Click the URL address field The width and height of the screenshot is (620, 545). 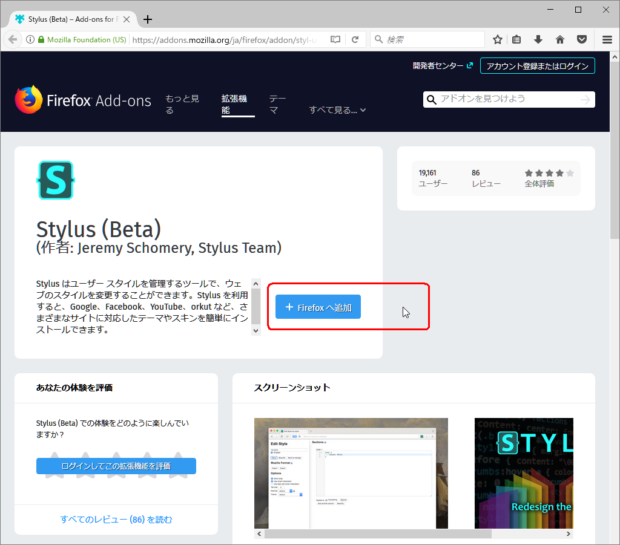point(225,39)
